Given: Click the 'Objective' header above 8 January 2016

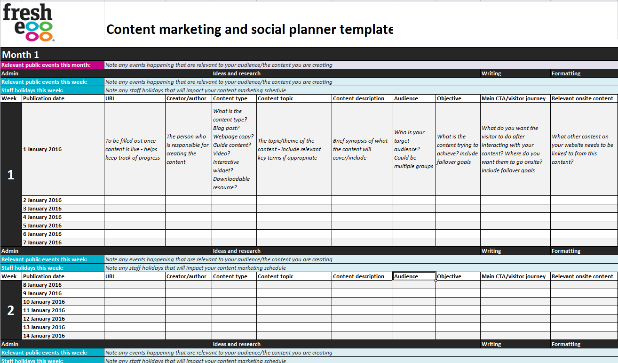Looking at the screenshot, I should click(458, 276).
